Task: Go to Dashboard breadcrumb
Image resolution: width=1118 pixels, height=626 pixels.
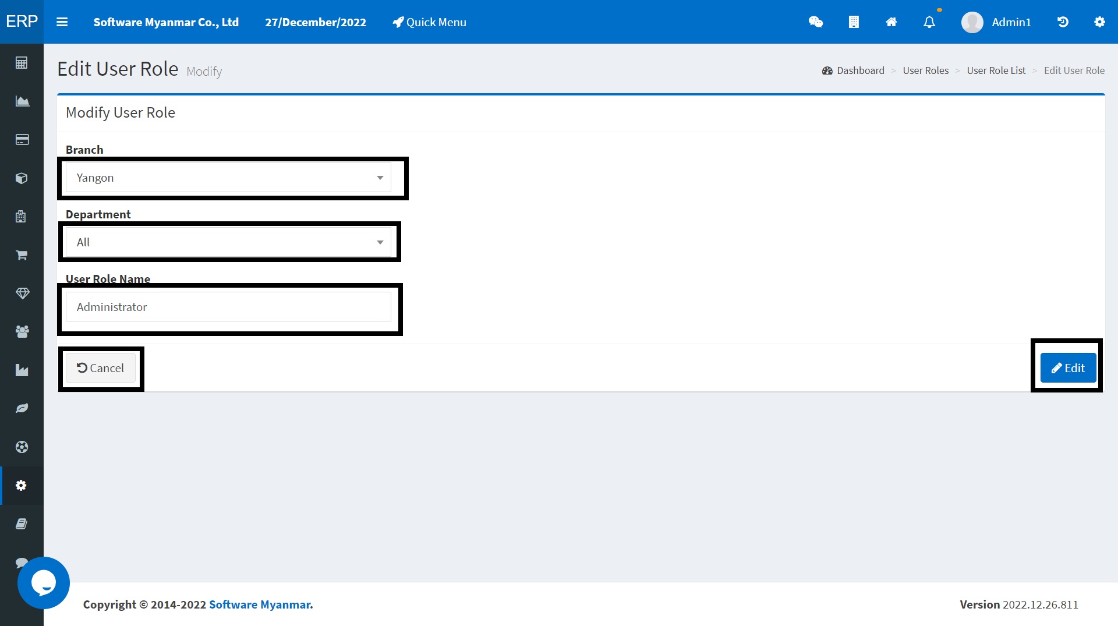Action: [854, 70]
